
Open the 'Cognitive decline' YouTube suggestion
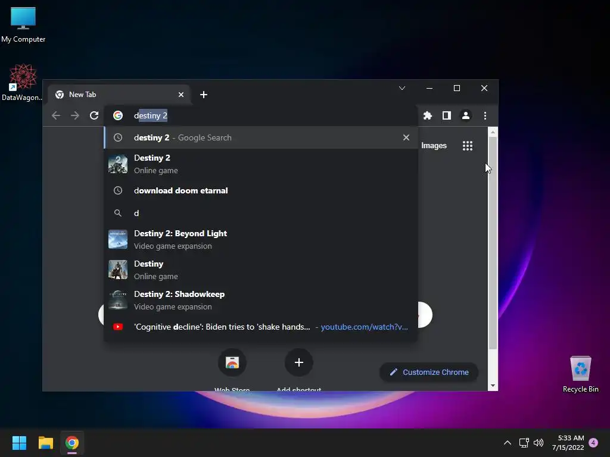[261, 327]
